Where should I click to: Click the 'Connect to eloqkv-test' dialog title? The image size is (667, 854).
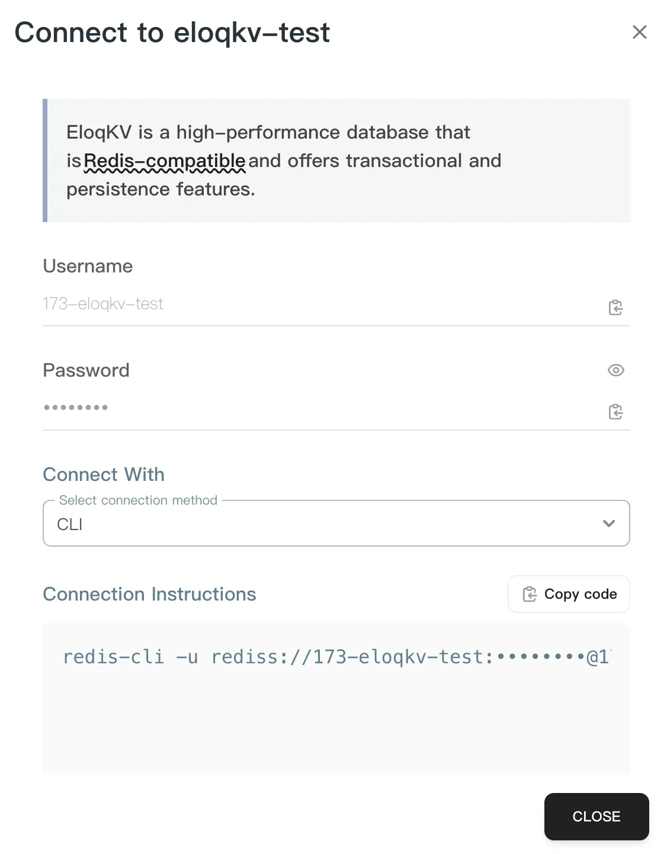pyautogui.click(x=172, y=33)
